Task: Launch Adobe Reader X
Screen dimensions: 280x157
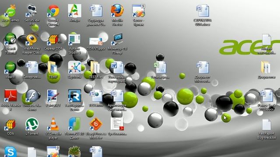Action: [10, 96]
